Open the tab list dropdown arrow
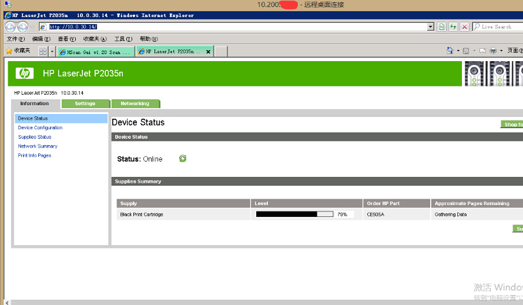This screenshot has height=305, width=523. point(52,51)
